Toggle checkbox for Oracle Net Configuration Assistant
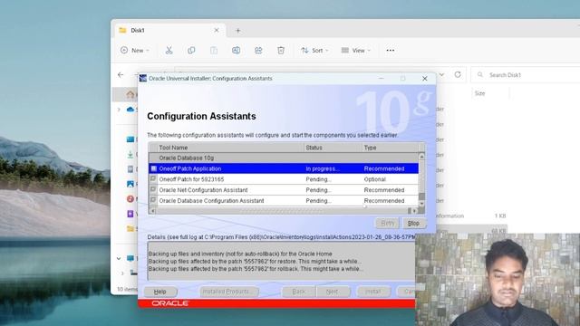Screen dimensions: 580x326 pos(153,190)
